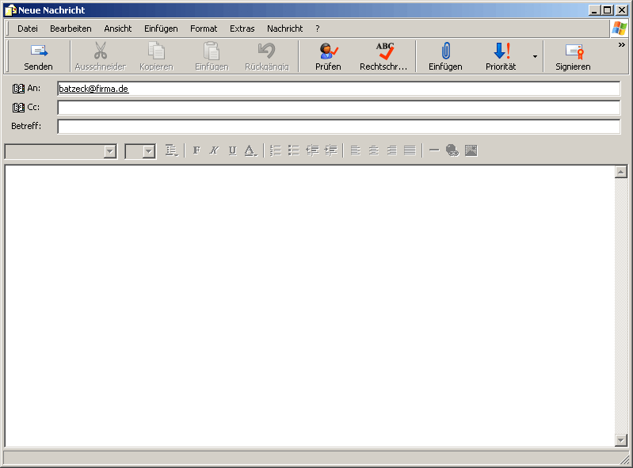
Task: Open address book icon next to An
Action: click(x=19, y=89)
